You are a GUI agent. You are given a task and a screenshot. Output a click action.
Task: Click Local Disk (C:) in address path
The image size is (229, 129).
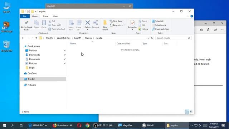pyautogui.click(x=64, y=38)
